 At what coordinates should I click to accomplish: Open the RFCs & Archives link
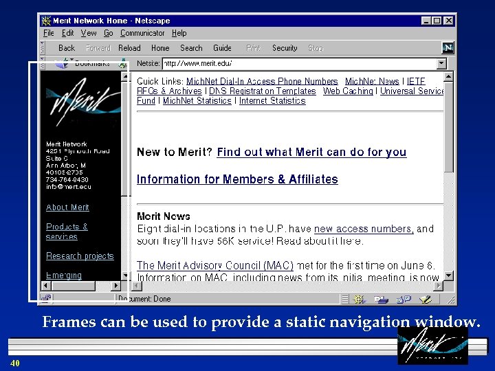point(169,91)
